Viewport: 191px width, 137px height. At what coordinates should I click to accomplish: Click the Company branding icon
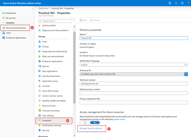[40, 110]
